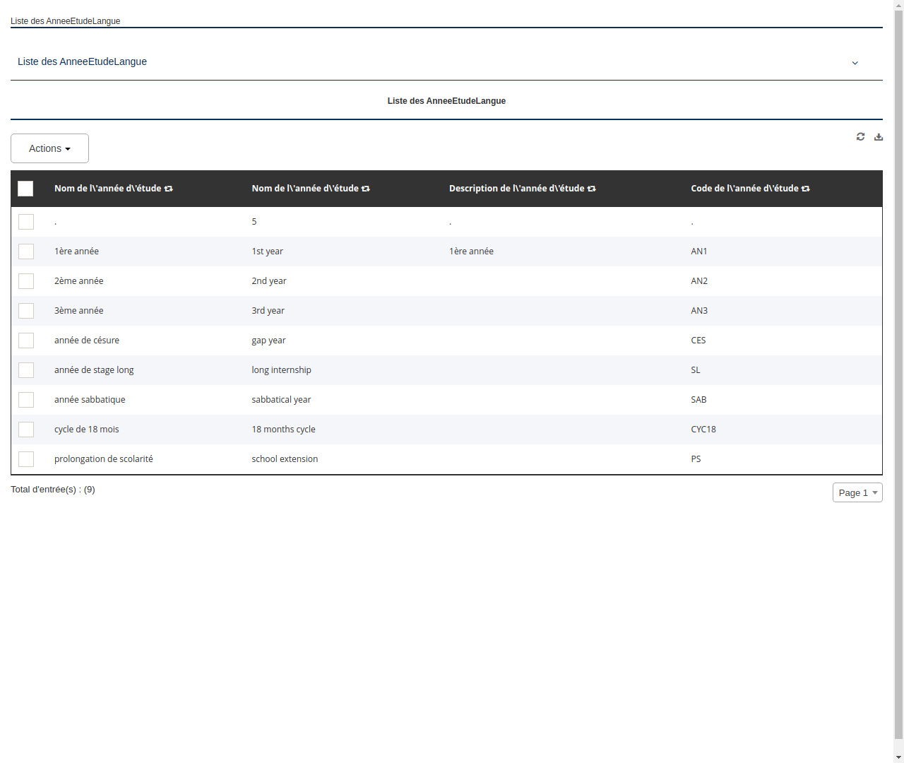This screenshot has width=904, height=763.
Task: Sort the Description de l'année d'étude column
Action: pyautogui.click(x=593, y=189)
